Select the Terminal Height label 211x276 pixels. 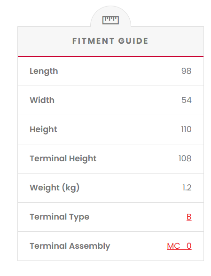pyautogui.click(x=63, y=159)
